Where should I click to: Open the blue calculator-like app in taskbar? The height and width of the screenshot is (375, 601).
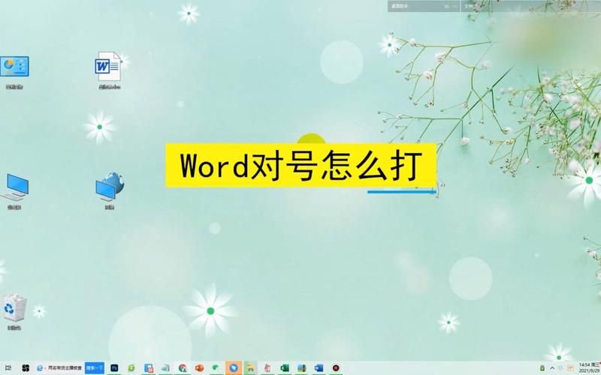(149, 368)
